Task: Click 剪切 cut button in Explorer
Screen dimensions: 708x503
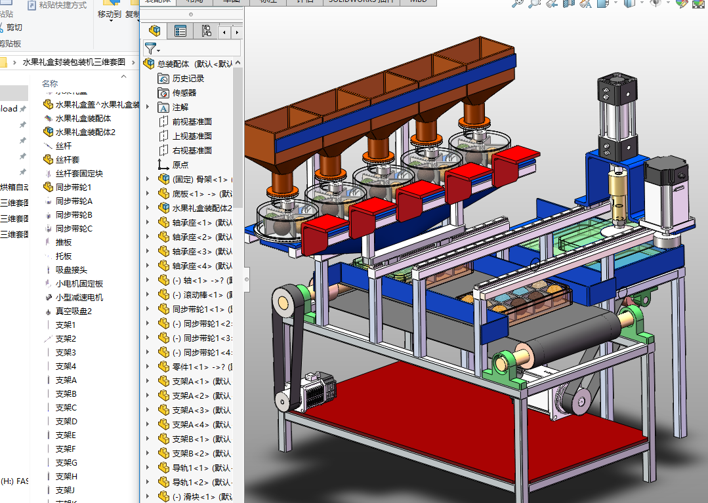Action: tap(14, 28)
